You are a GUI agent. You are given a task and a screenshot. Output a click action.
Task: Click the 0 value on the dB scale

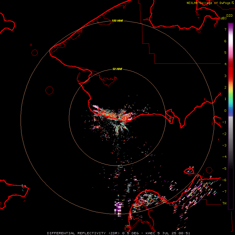coord(225,111)
